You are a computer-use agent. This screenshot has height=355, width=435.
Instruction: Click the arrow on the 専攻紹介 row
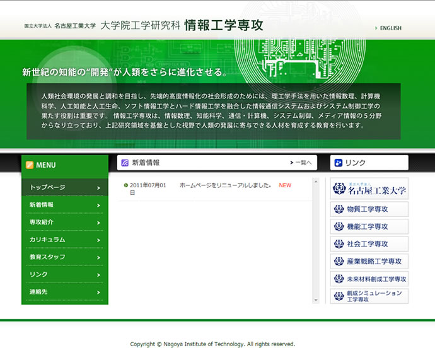tap(98, 223)
